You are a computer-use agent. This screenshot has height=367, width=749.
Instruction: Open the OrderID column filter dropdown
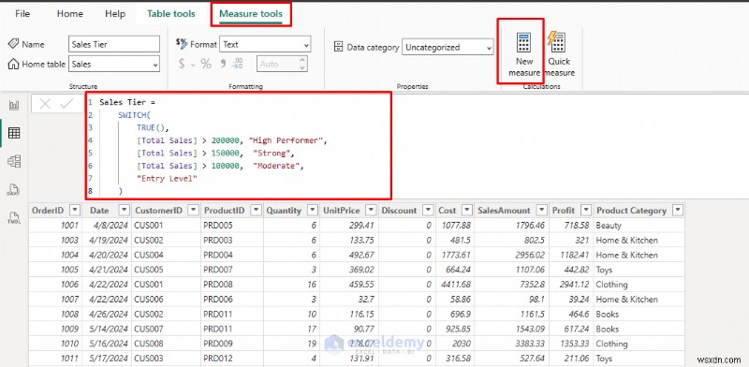[x=75, y=211]
